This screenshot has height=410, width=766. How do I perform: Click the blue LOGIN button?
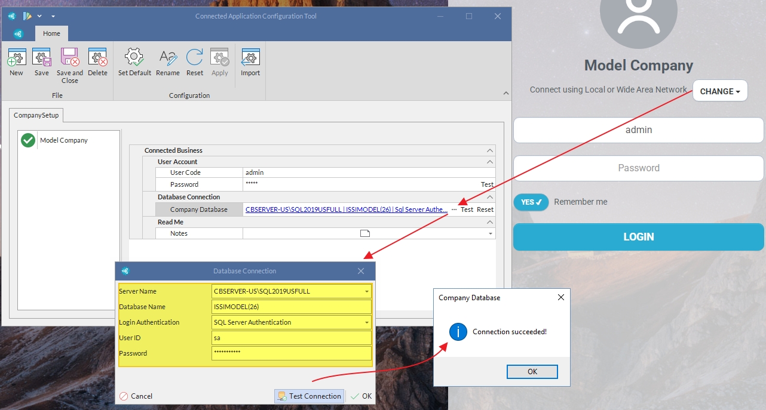click(x=638, y=237)
